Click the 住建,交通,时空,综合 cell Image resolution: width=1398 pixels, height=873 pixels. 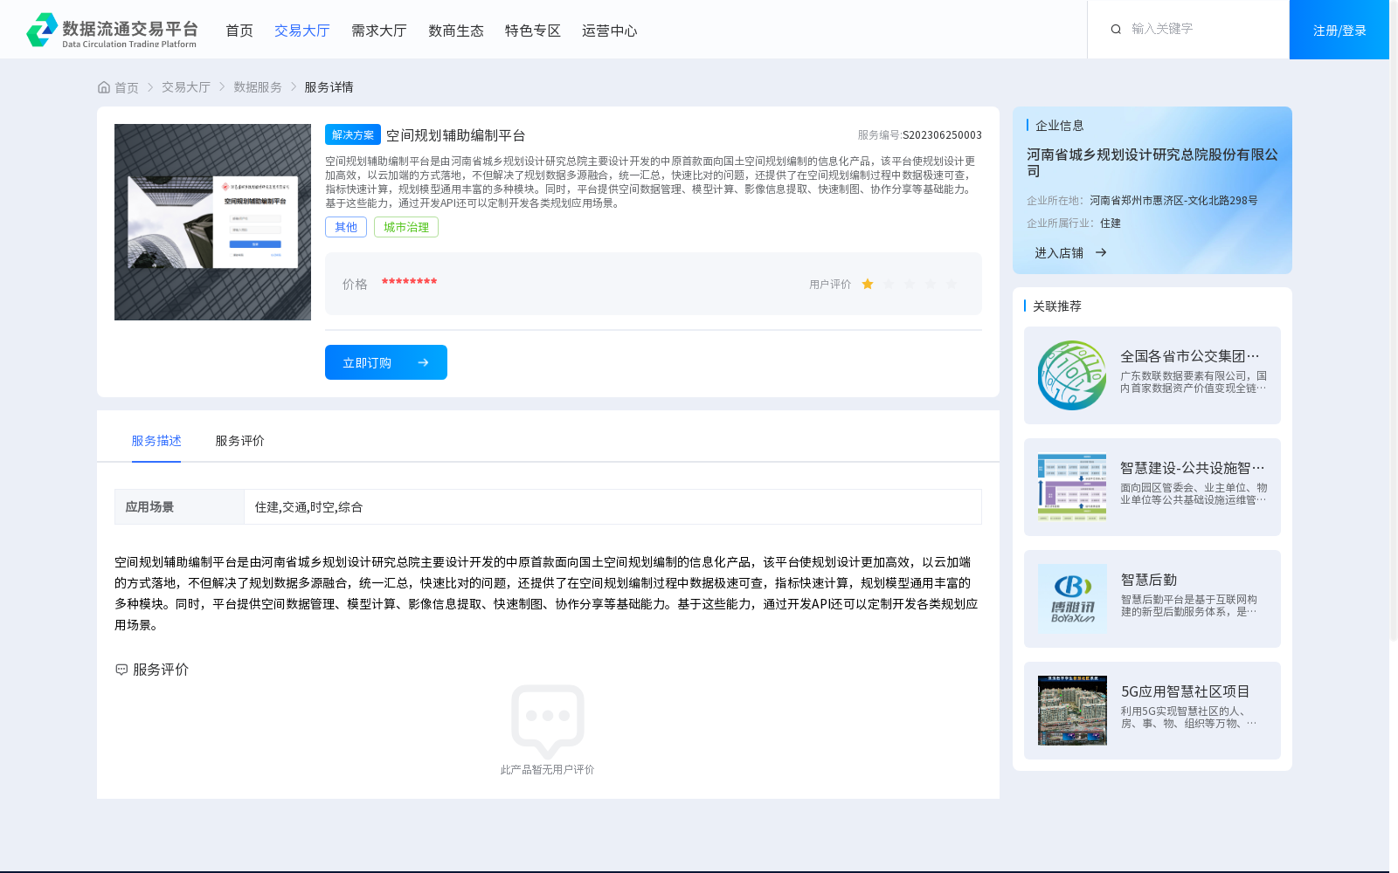(x=612, y=507)
